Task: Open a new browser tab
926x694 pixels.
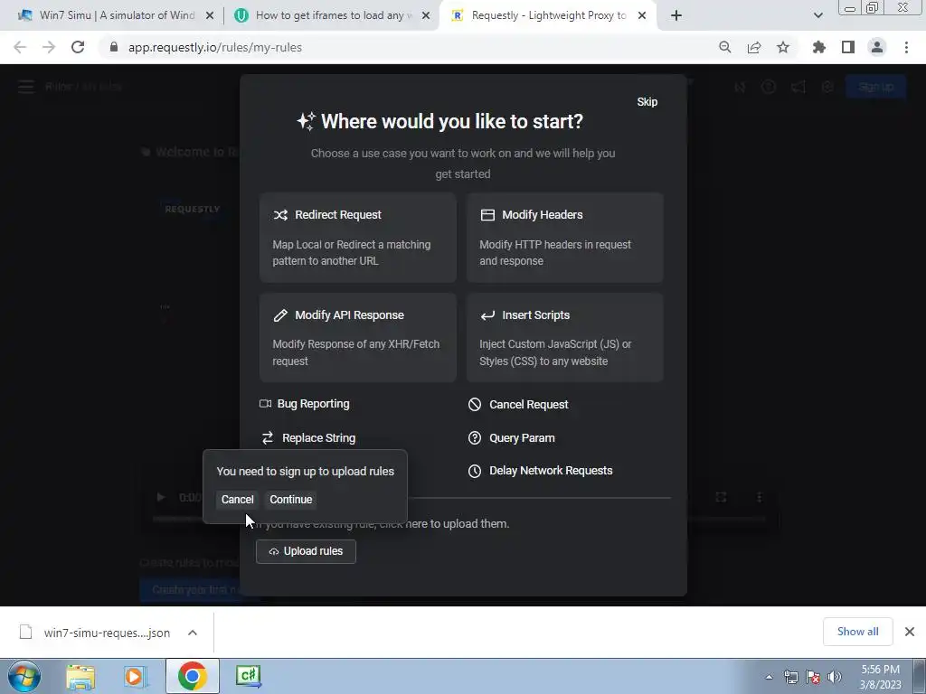Action: (676, 16)
